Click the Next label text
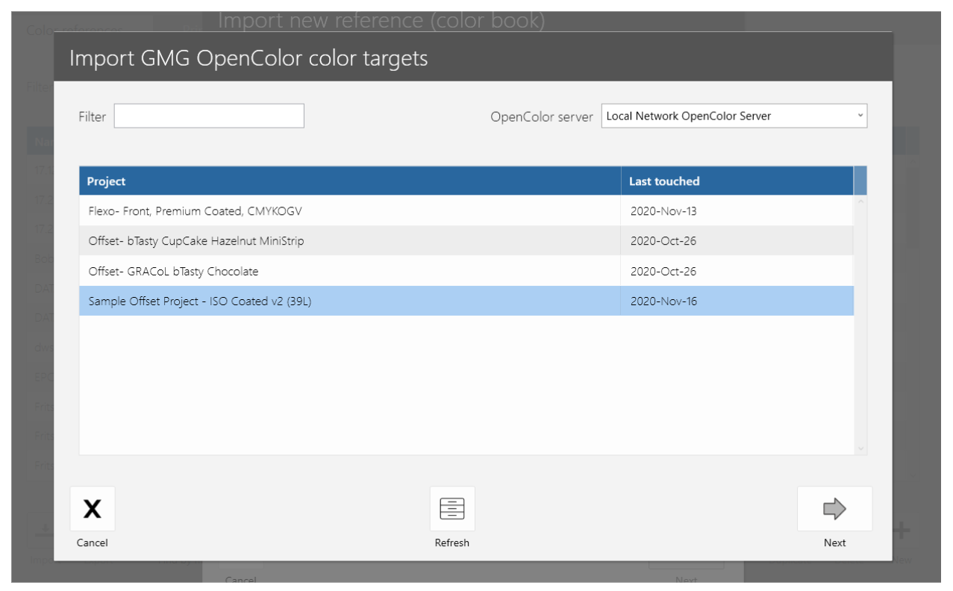953x591 pixels. [834, 542]
